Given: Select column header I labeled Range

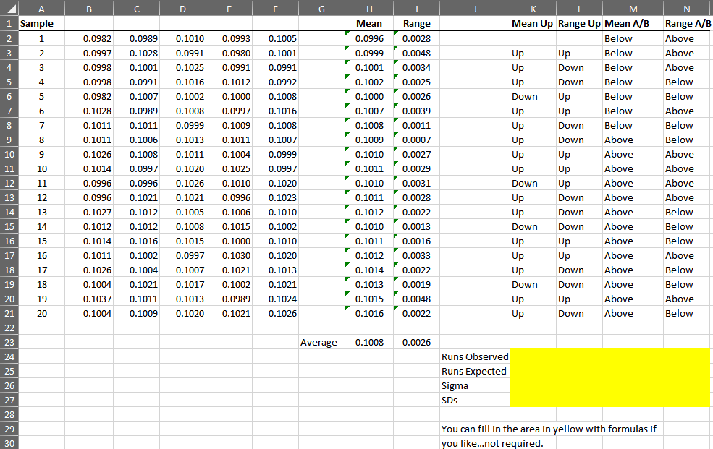Looking at the screenshot, I should (415, 8).
